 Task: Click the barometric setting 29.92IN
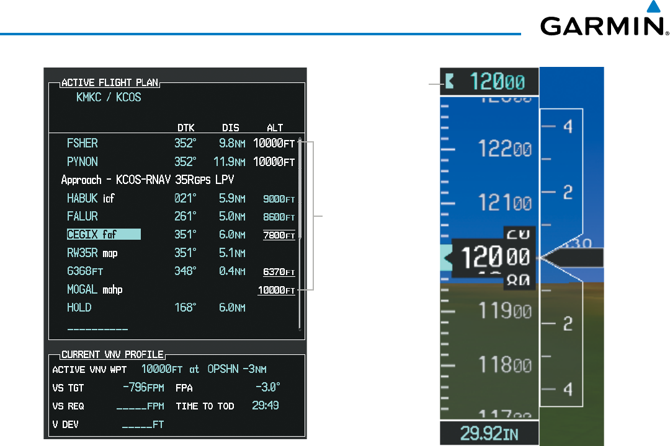click(x=489, y=433)
